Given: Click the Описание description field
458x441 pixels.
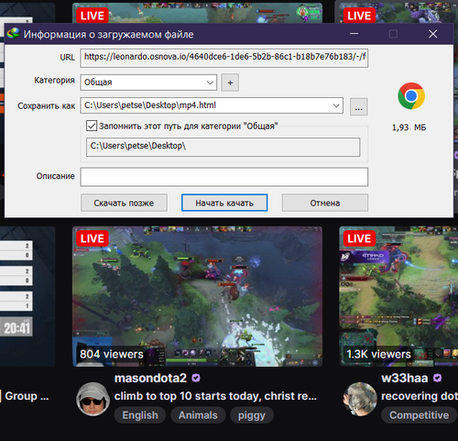Looking at the screenshot, I should point(224,177).
